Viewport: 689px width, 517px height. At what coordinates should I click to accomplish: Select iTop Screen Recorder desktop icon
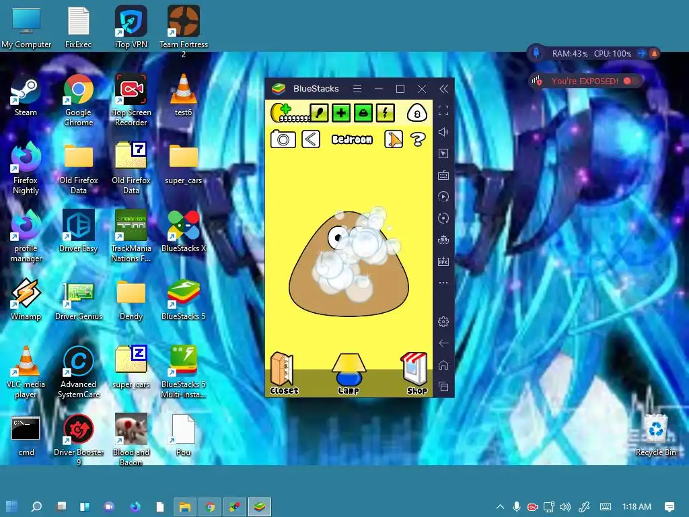pos(131,100)
